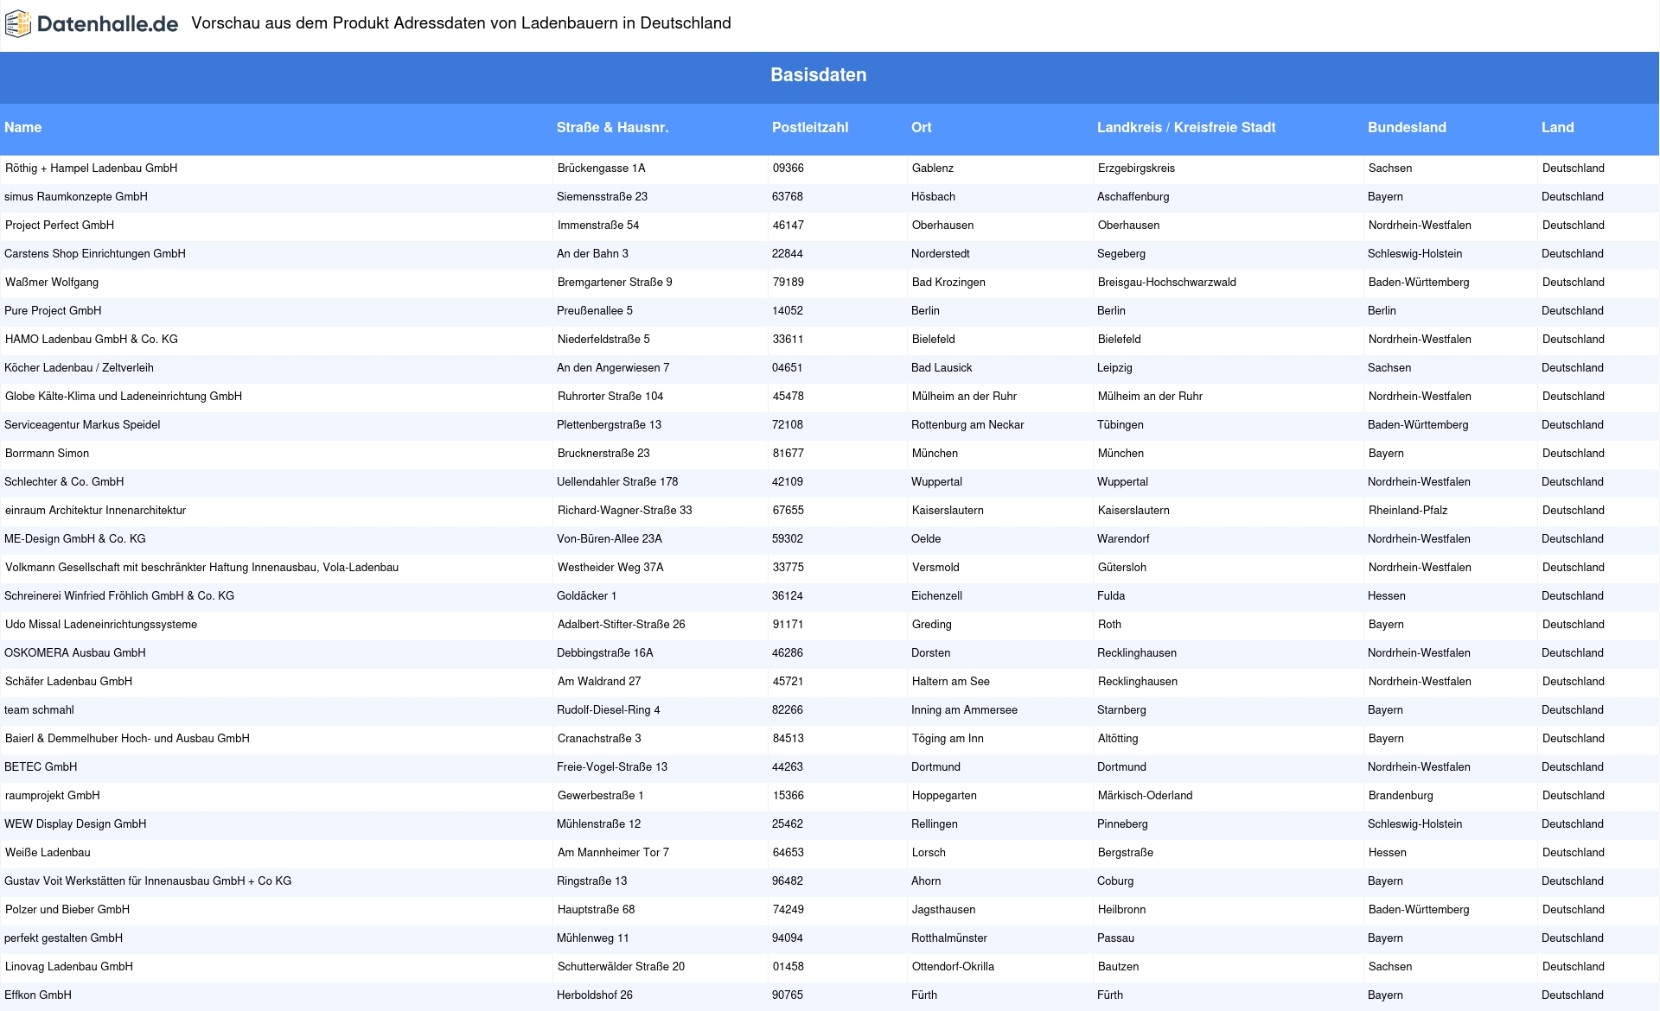Click the Pure Project GmbH entry
The width and height of the screenshot is (1660, 1011).
click(x=53, y=310)
